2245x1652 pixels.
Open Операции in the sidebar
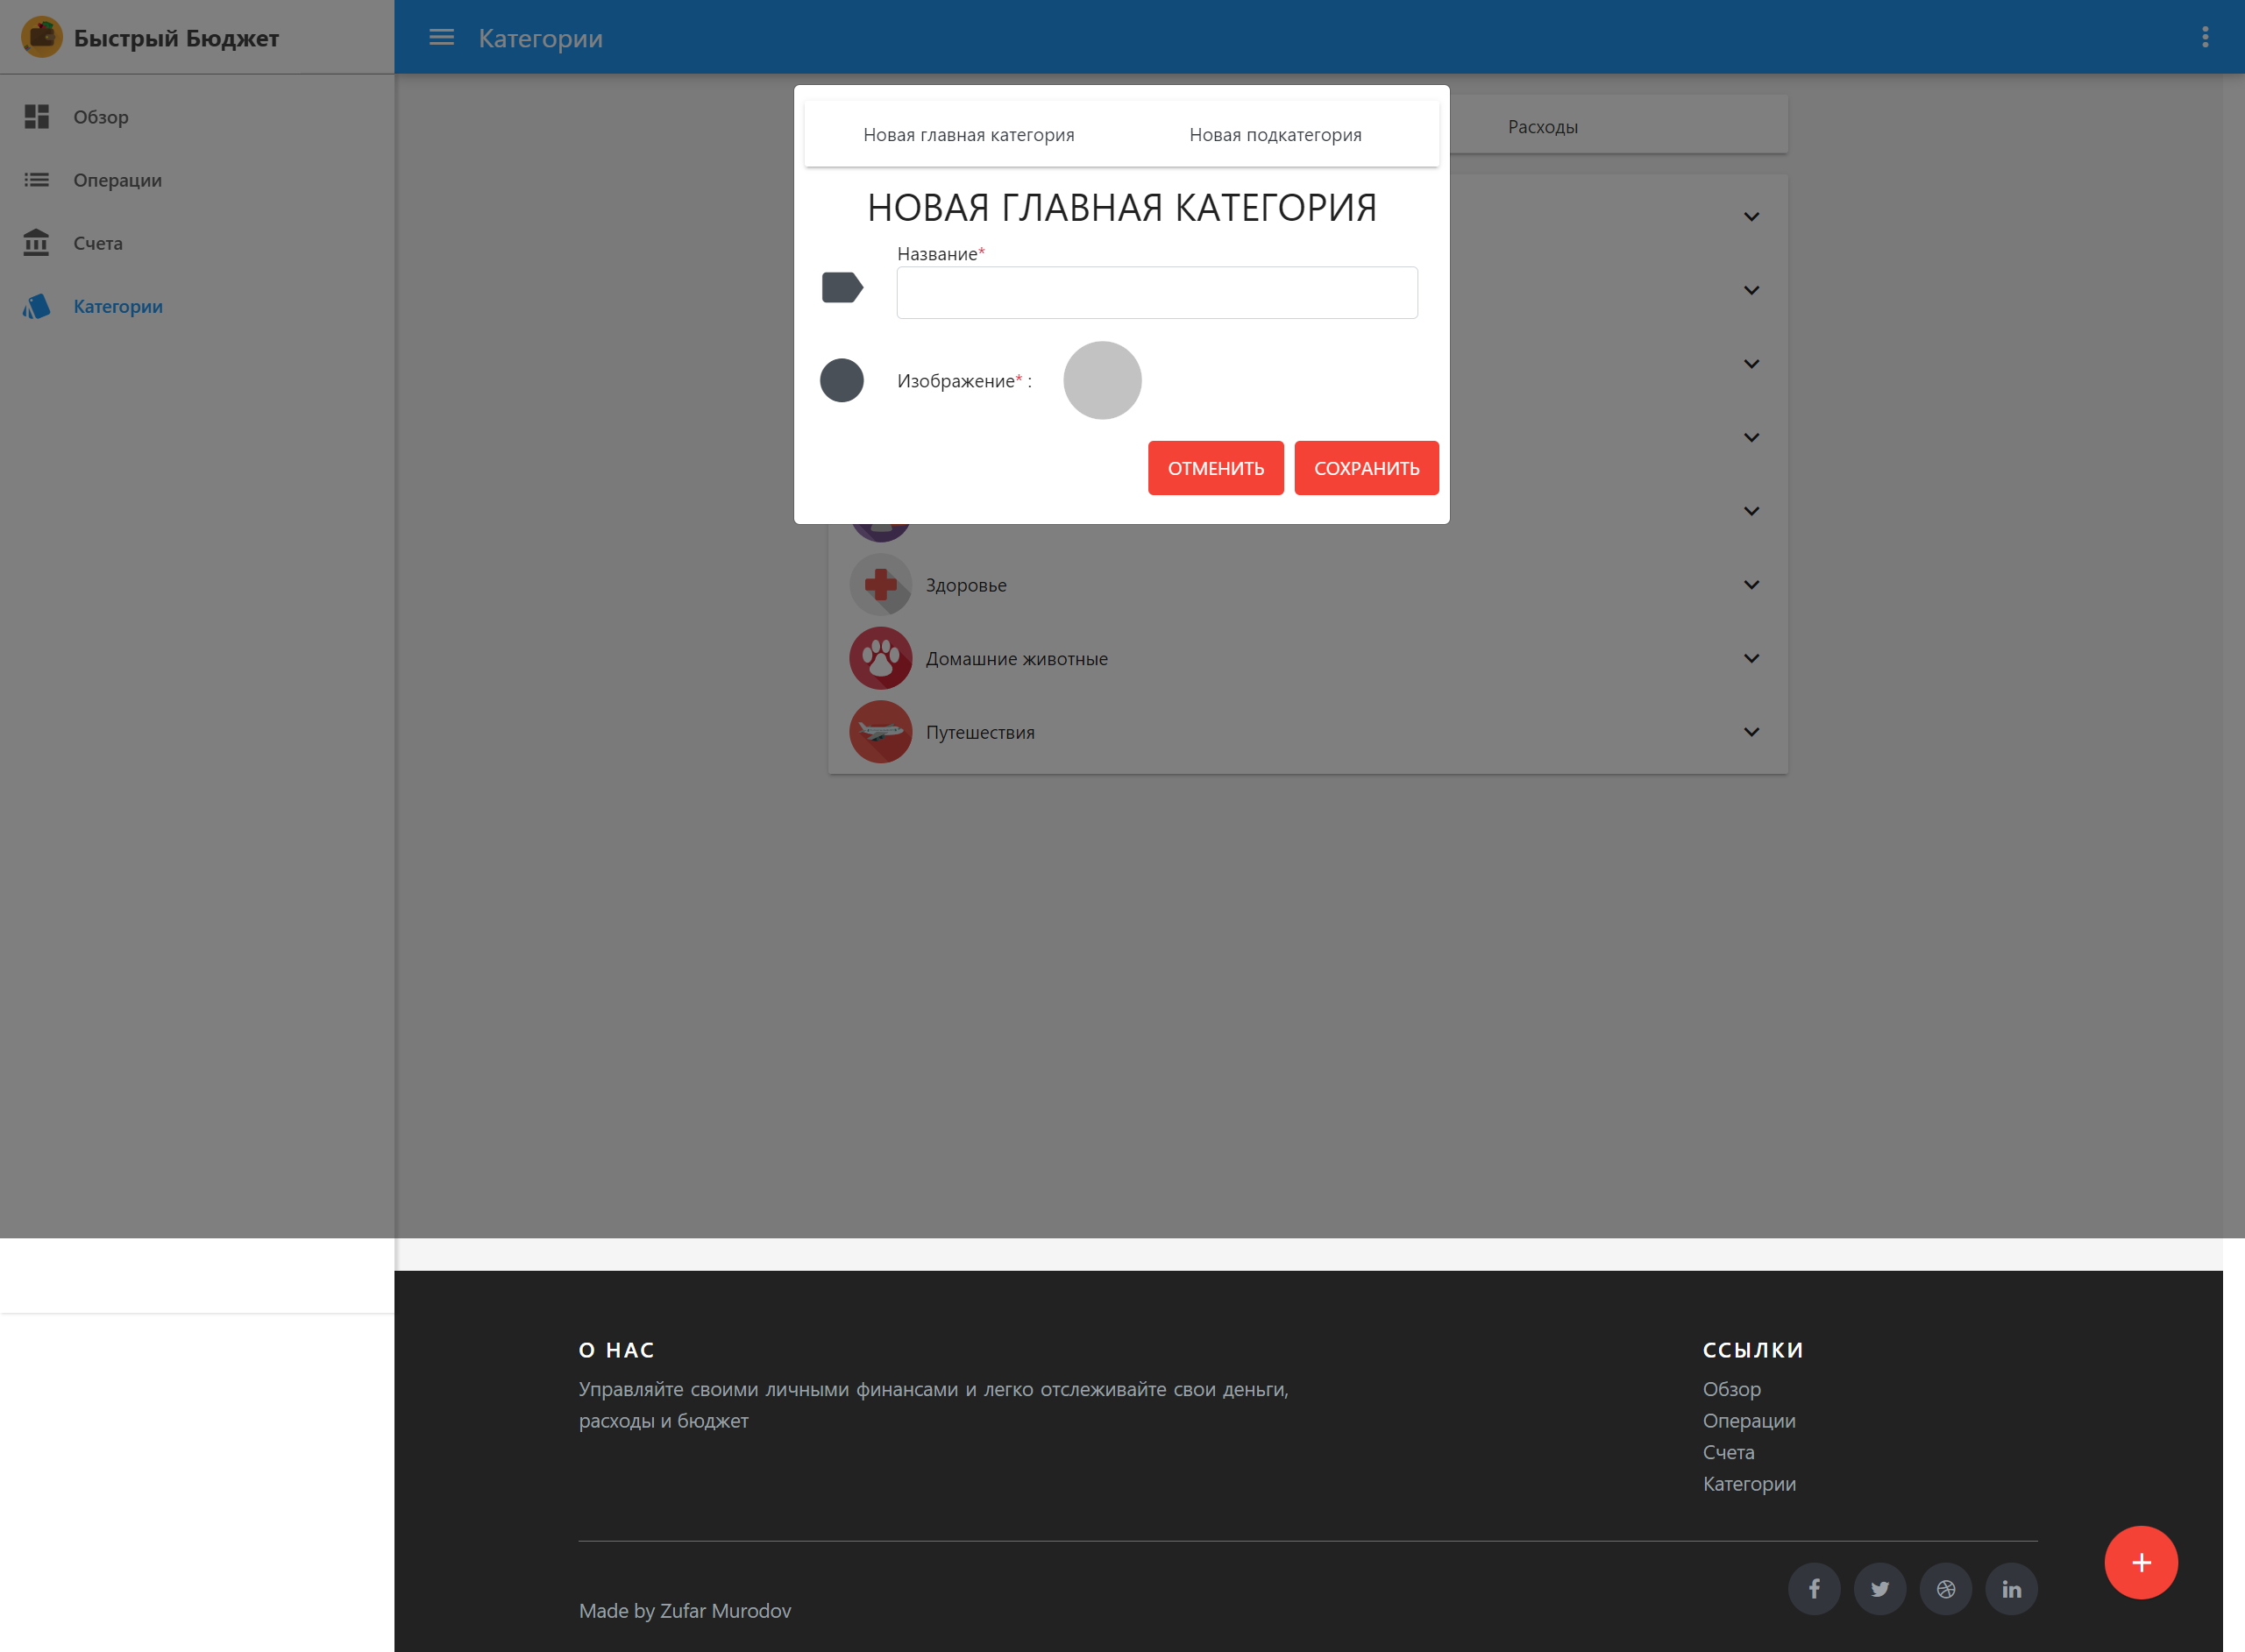pos(117,180)
